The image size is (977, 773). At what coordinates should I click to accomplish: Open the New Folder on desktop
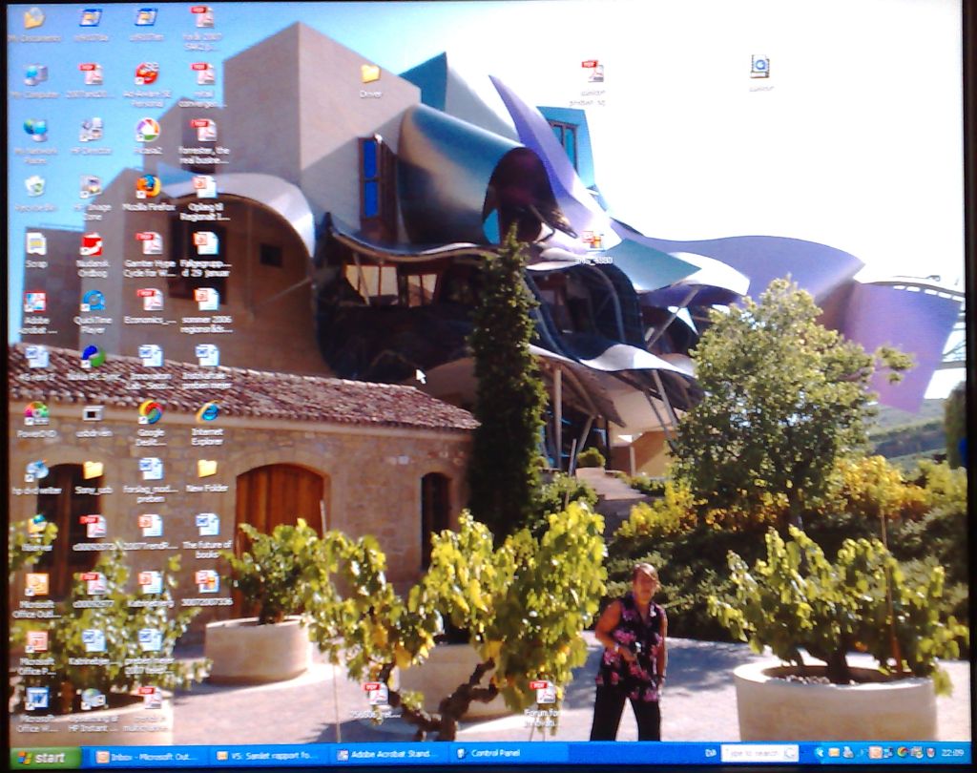[207, 469]
